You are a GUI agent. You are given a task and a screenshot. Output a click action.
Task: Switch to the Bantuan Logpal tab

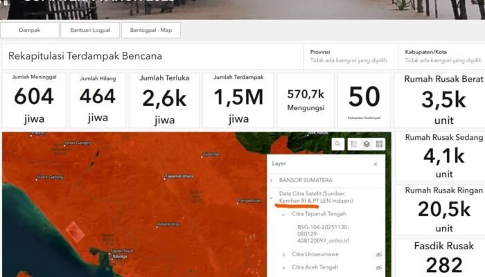click(89, 30)
